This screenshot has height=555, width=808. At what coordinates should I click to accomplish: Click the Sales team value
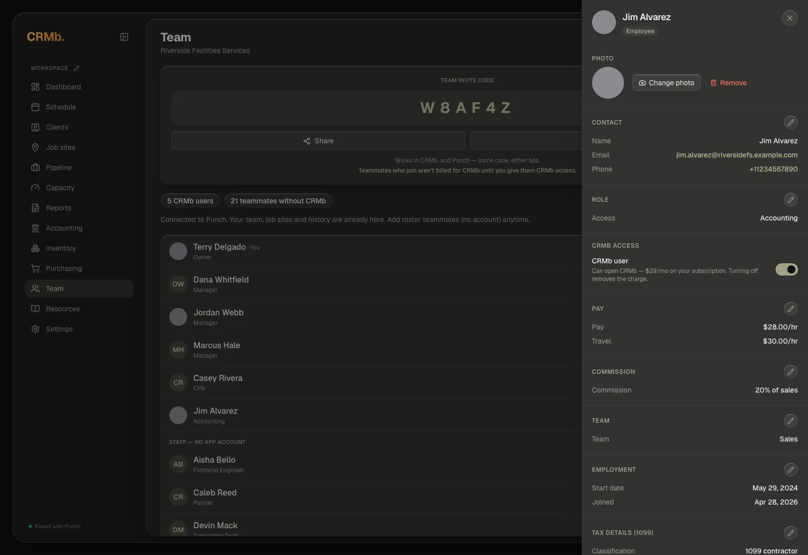click(x=788, y=439)
